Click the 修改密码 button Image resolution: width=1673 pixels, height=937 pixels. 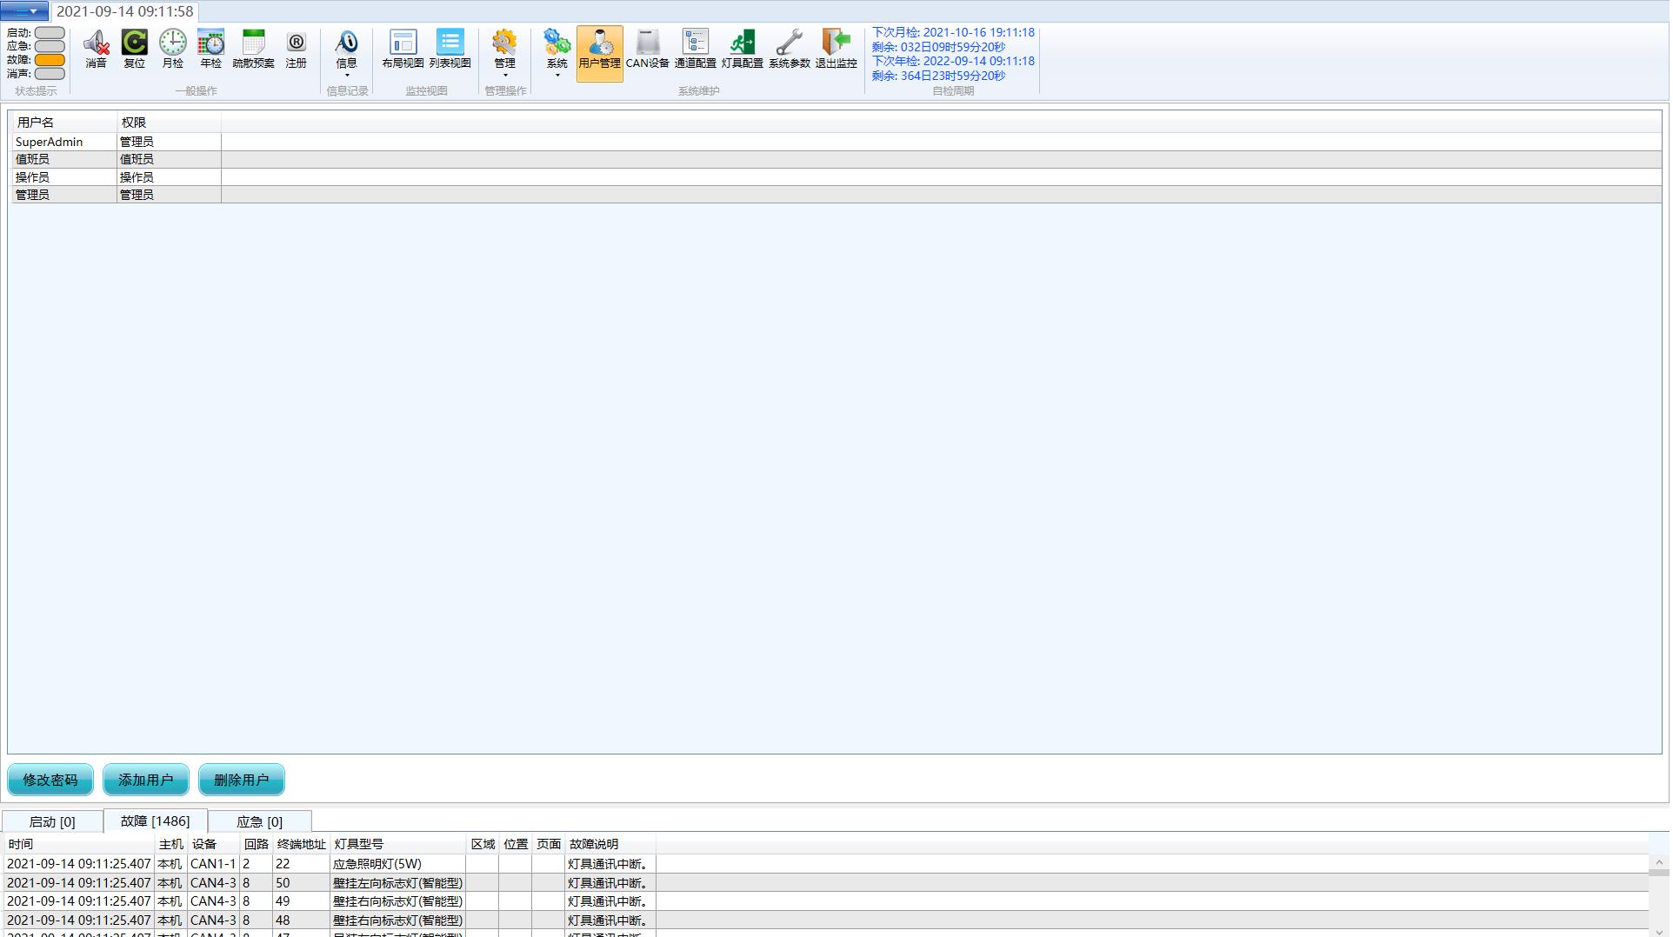coord(50,781)
